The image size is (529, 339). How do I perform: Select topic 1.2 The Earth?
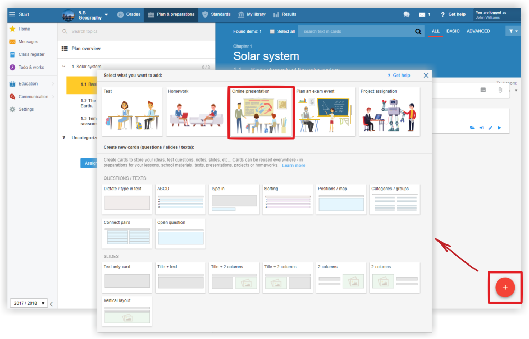click(x=88, y=103)
